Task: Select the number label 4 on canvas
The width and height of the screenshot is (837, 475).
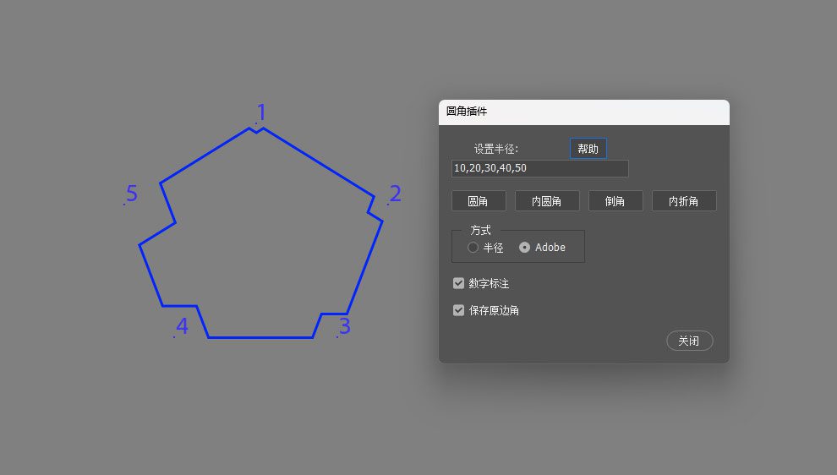Action: pyautogui.click(x=182, y=326)
